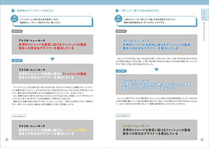
Task: Click the black アメリカ・ニューヨーク title in the left BEFORE example
Action: (x=32, y=40)
